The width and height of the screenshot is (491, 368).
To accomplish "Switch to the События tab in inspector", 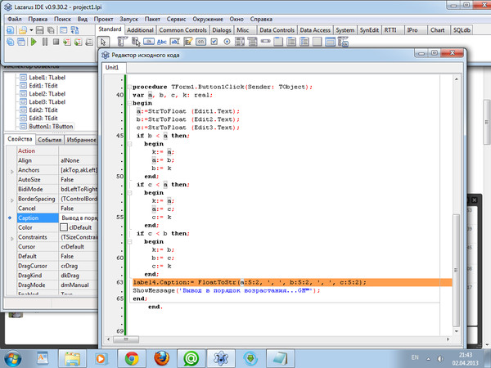I will point(48,140).
